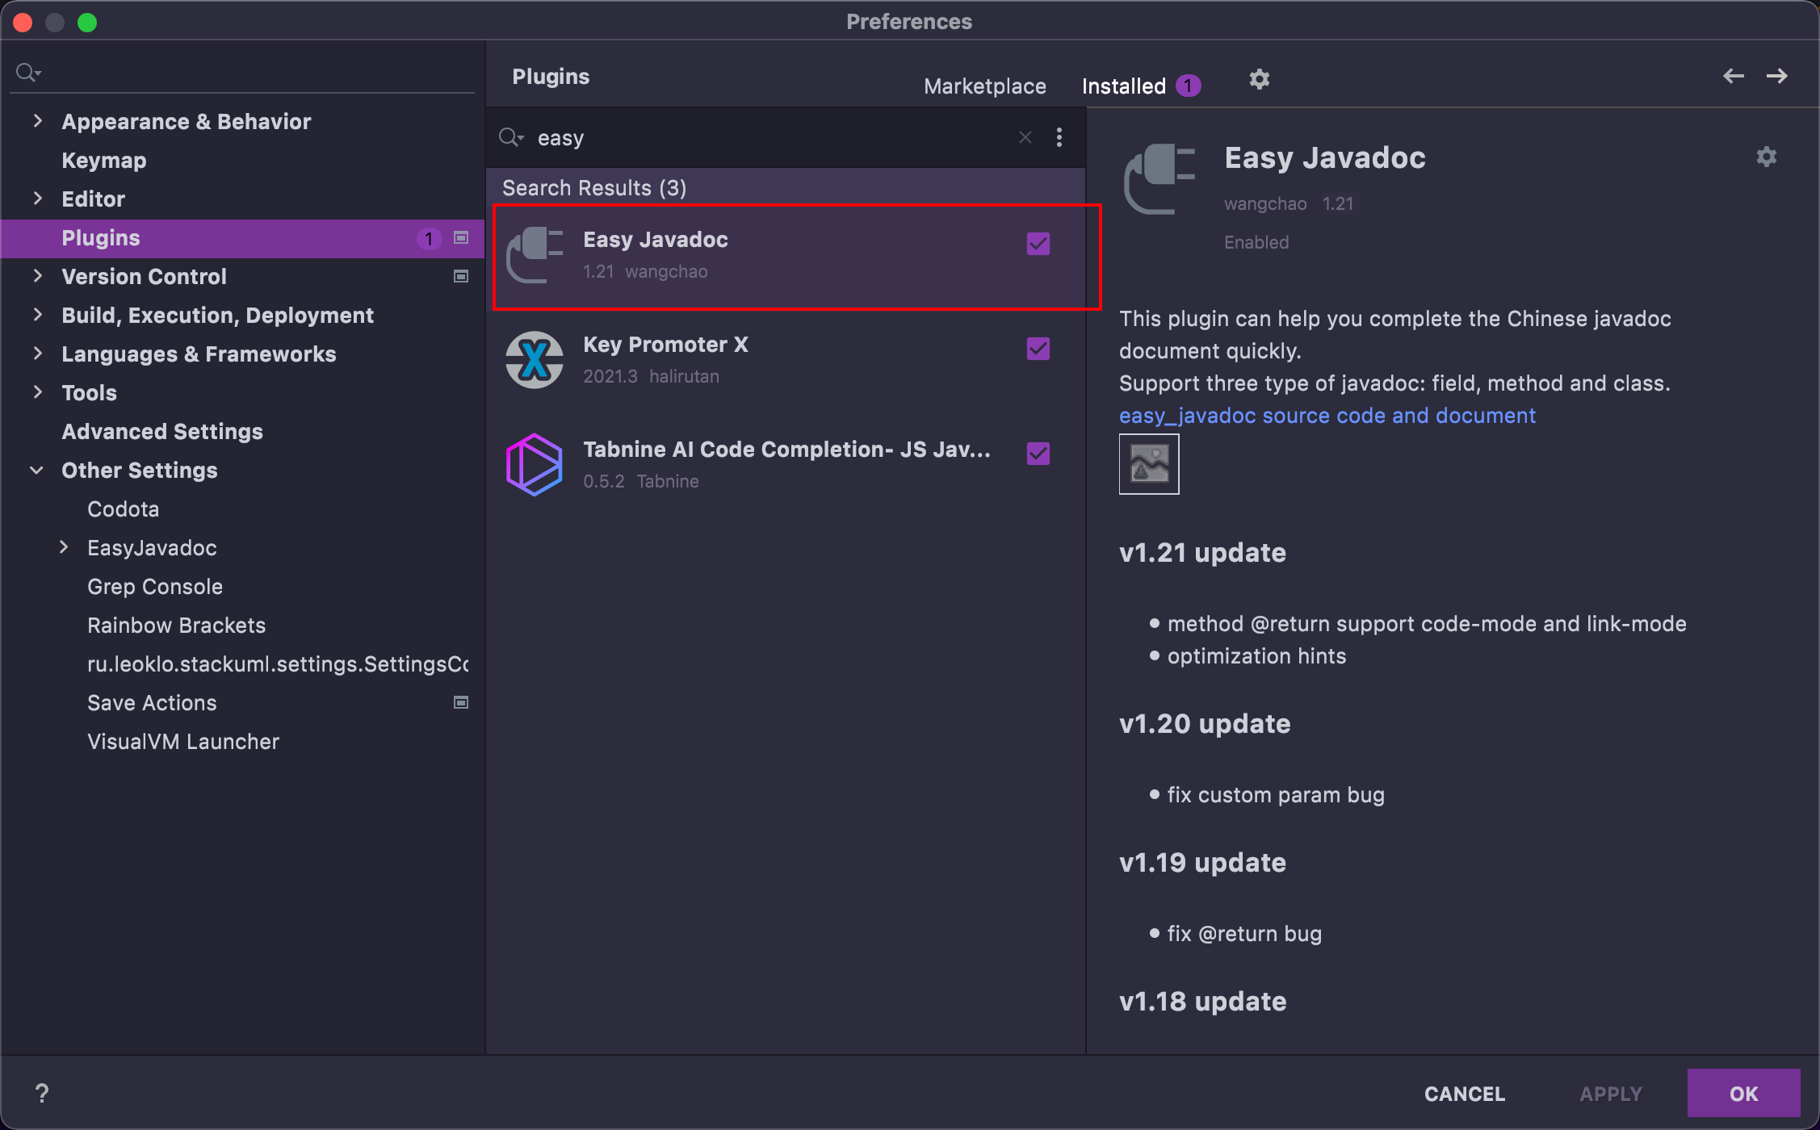Viewport: 1820px width, 1130px height.
Task: Expand the EasyJavadoc settings node
Action: coord(64,547)
